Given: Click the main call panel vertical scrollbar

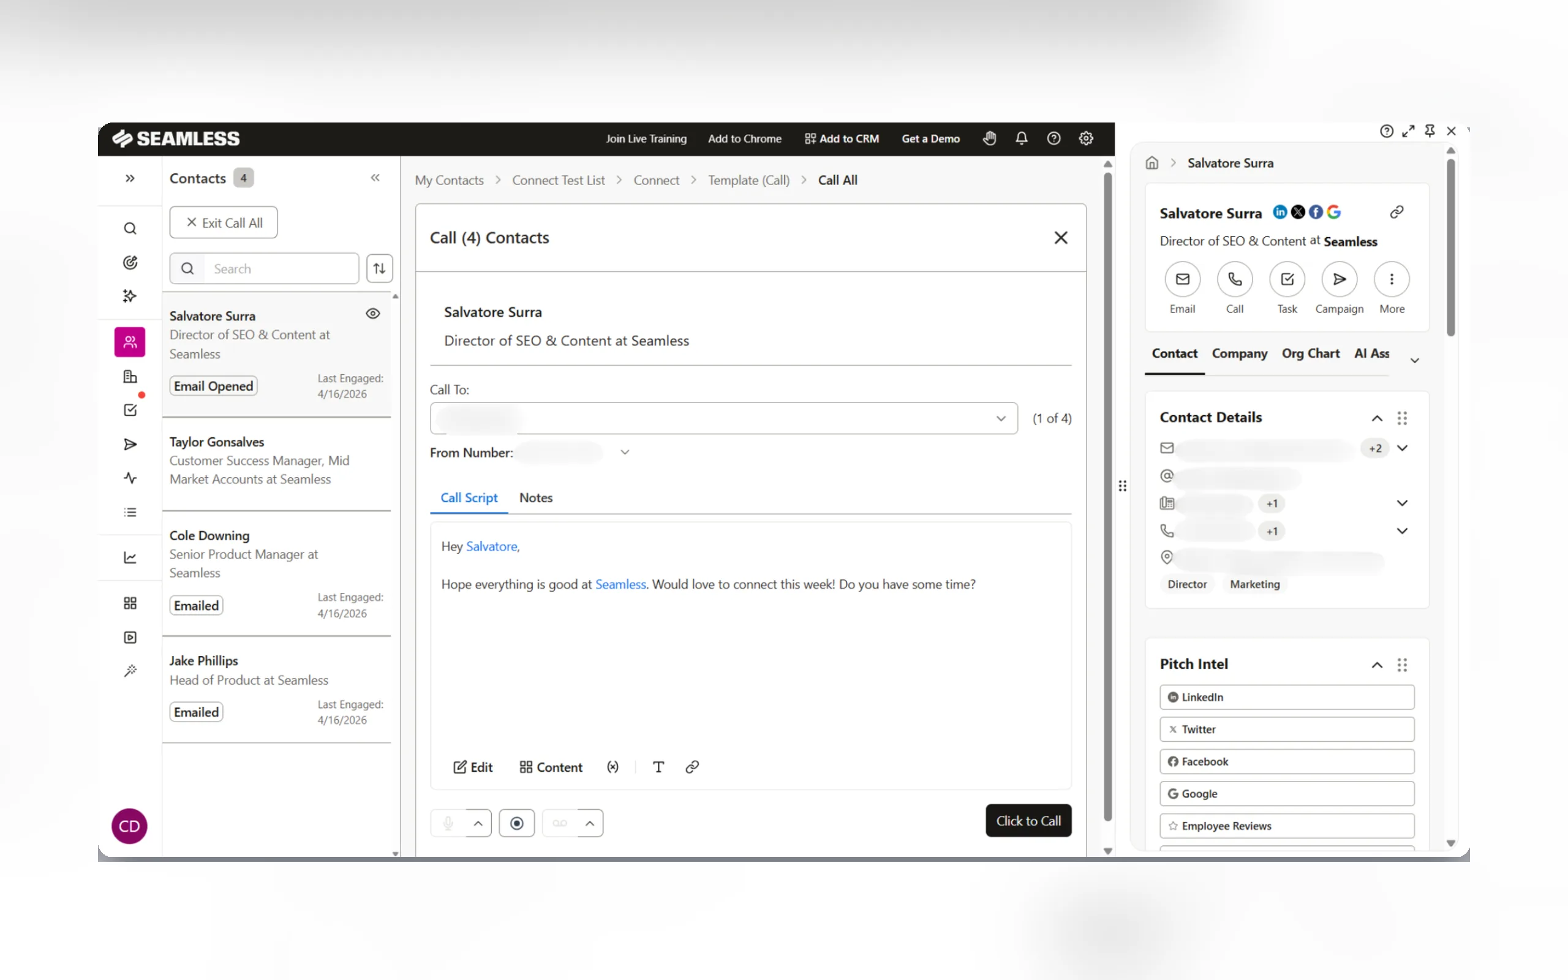Looking at the screenshot, I should pos(1108,496).
